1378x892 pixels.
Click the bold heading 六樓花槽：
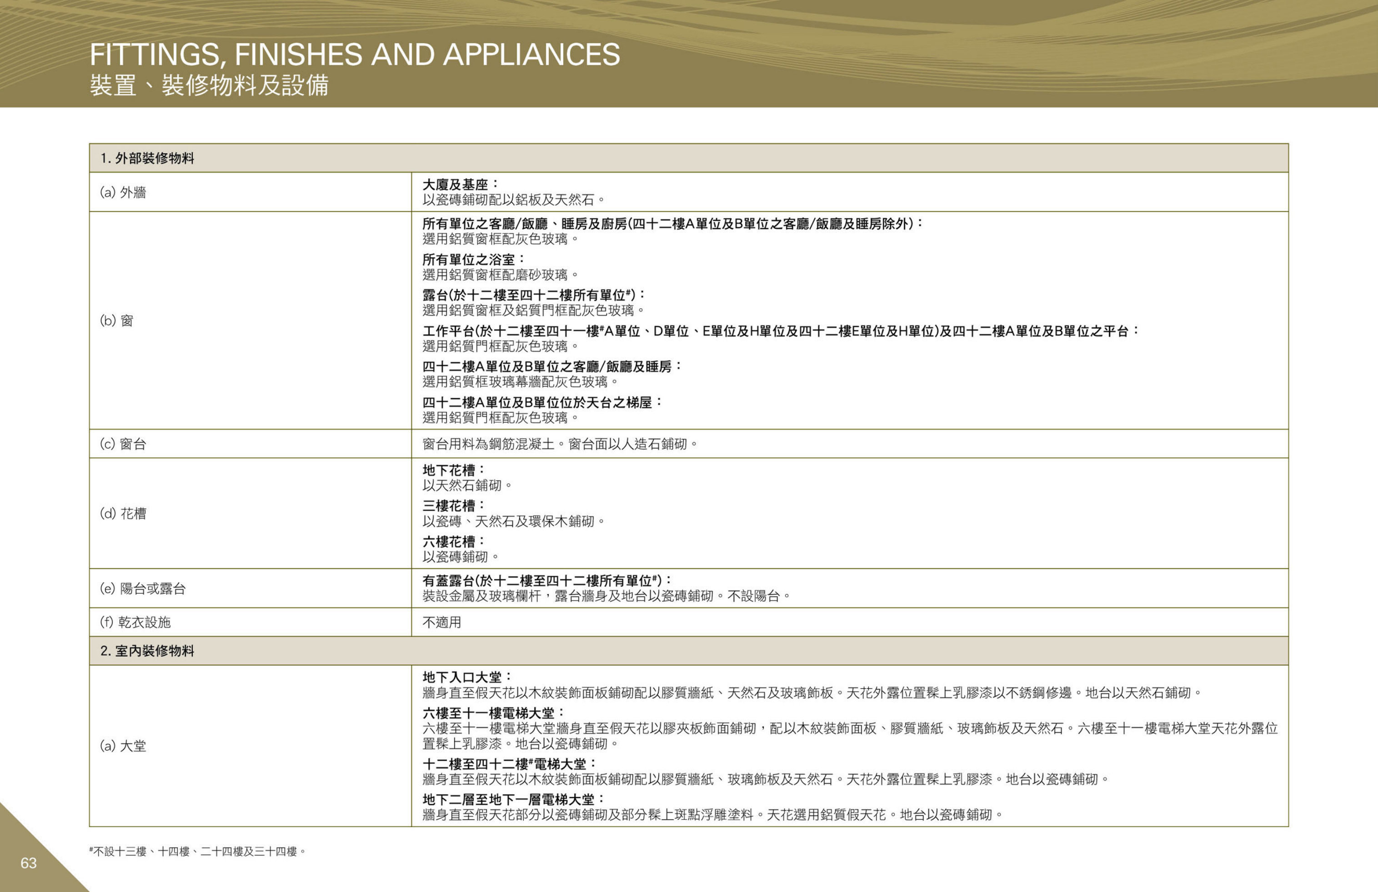(454, 541)
